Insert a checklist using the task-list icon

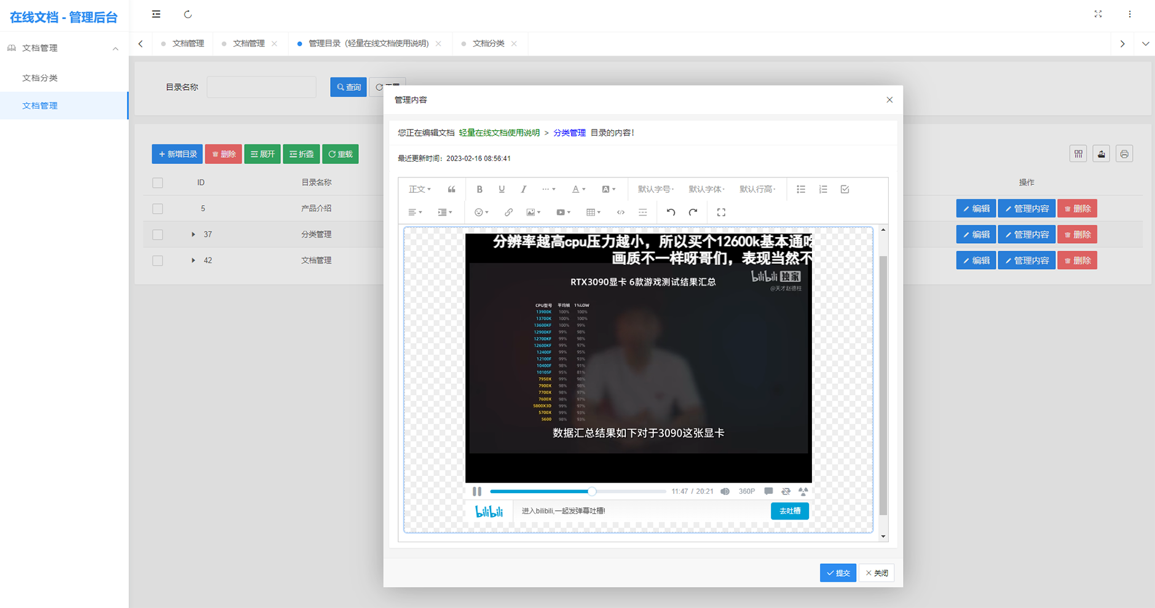coord(845,189)
